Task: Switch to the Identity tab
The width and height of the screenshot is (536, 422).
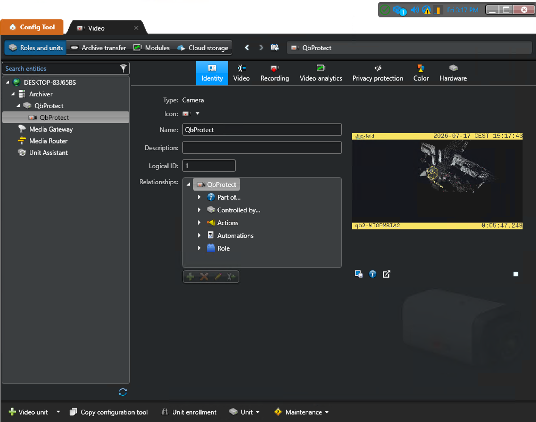Action: [212, 73]
